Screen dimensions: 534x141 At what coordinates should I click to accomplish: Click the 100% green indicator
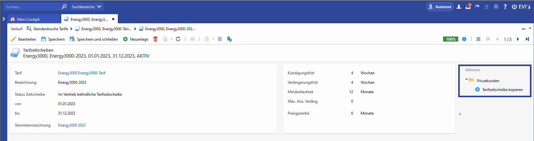451,39
